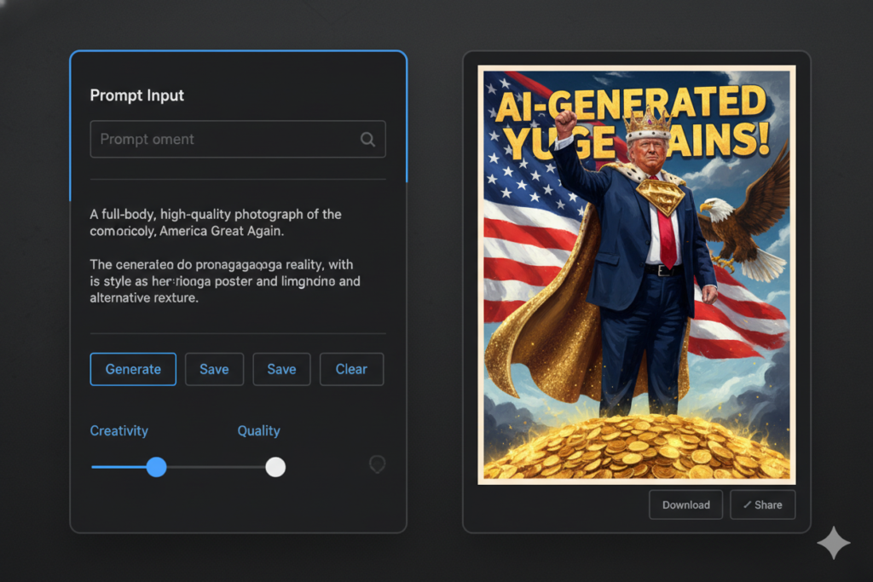The image size is (873, 582).
Task: Select the Quality label
Action: (x=259, y=430)
